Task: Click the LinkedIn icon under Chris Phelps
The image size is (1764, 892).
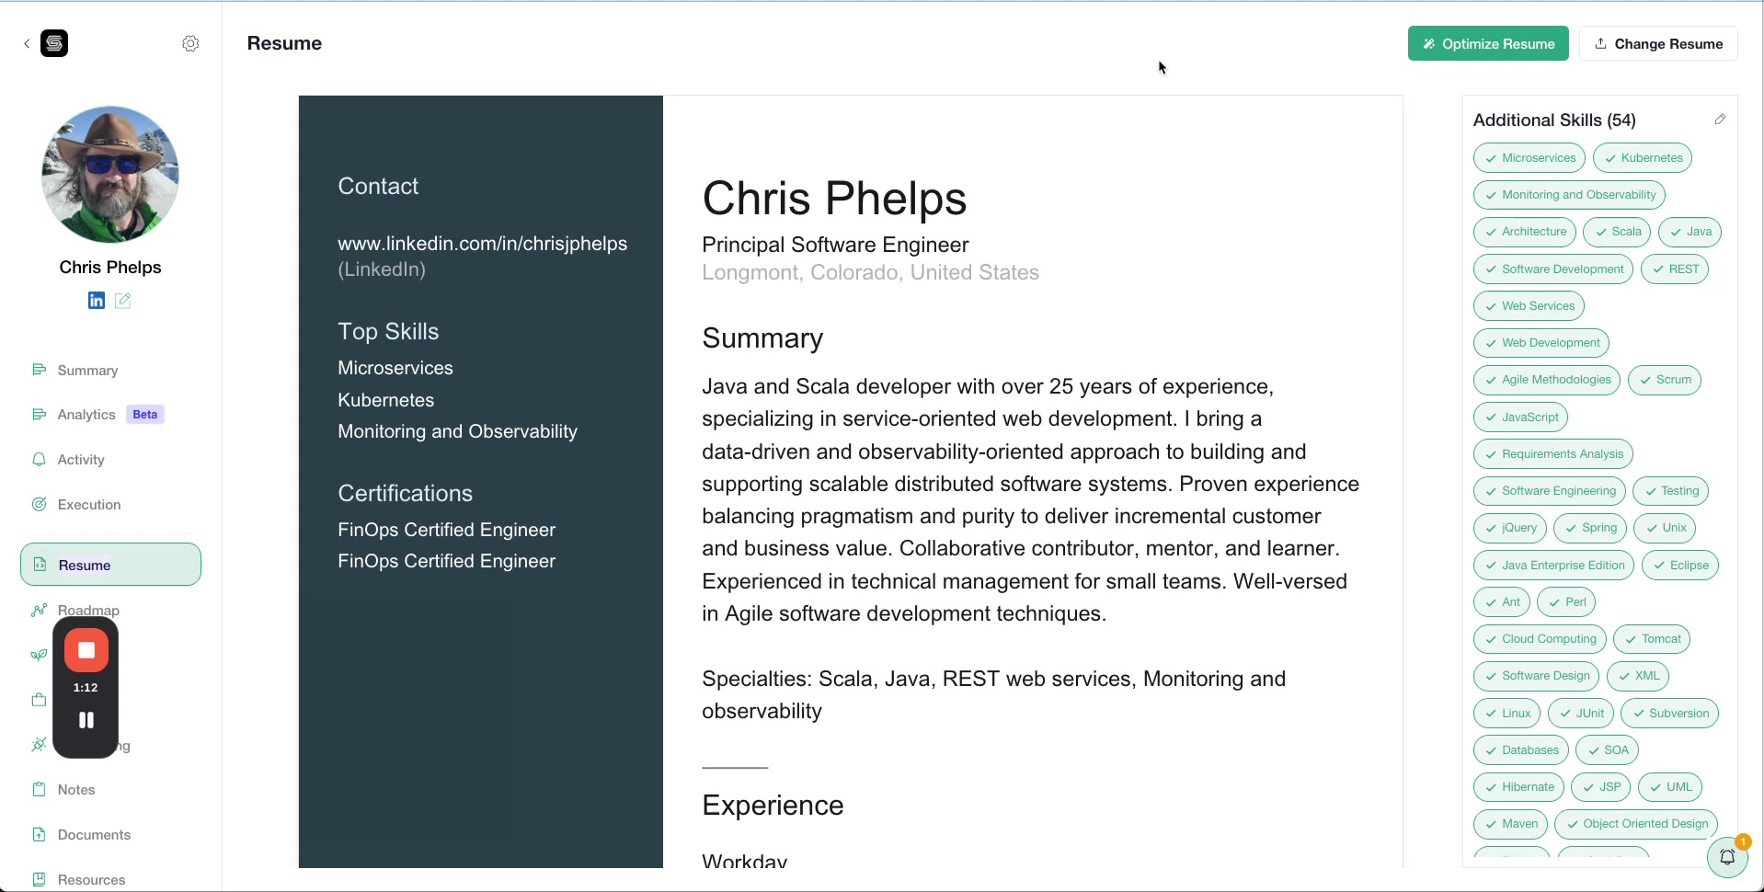Action: [x=96, y=300]
